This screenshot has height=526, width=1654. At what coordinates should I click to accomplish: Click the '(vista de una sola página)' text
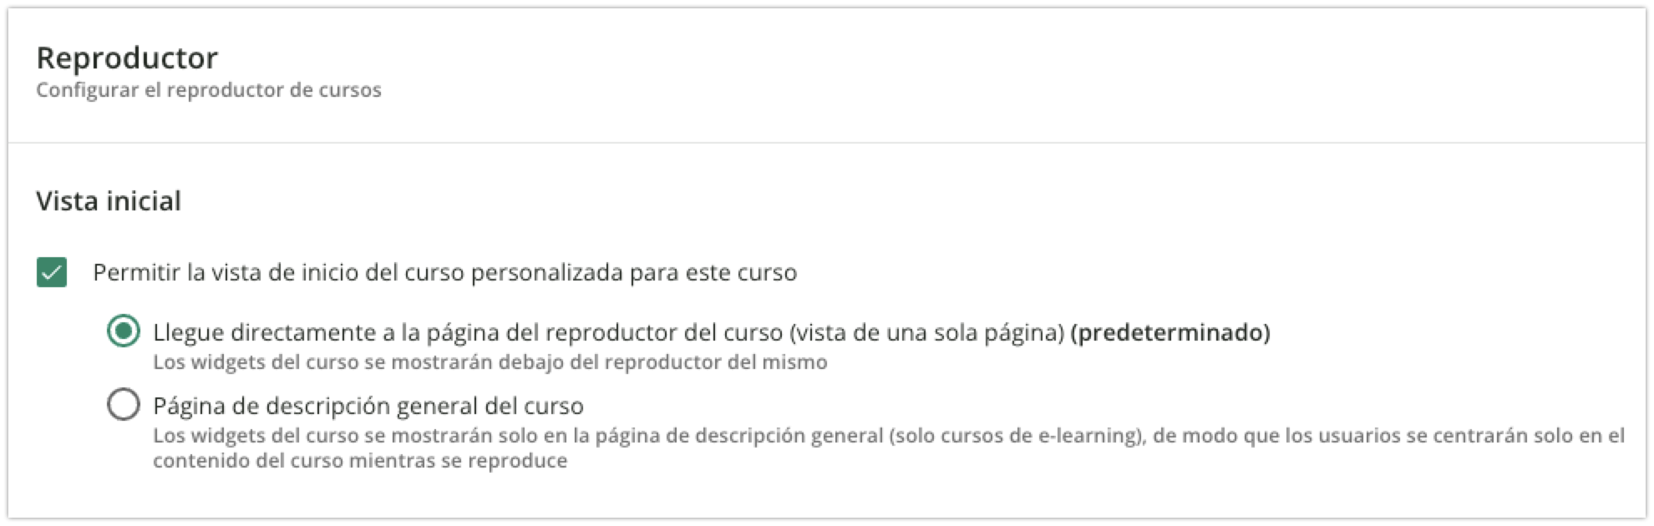click(926, 332)
